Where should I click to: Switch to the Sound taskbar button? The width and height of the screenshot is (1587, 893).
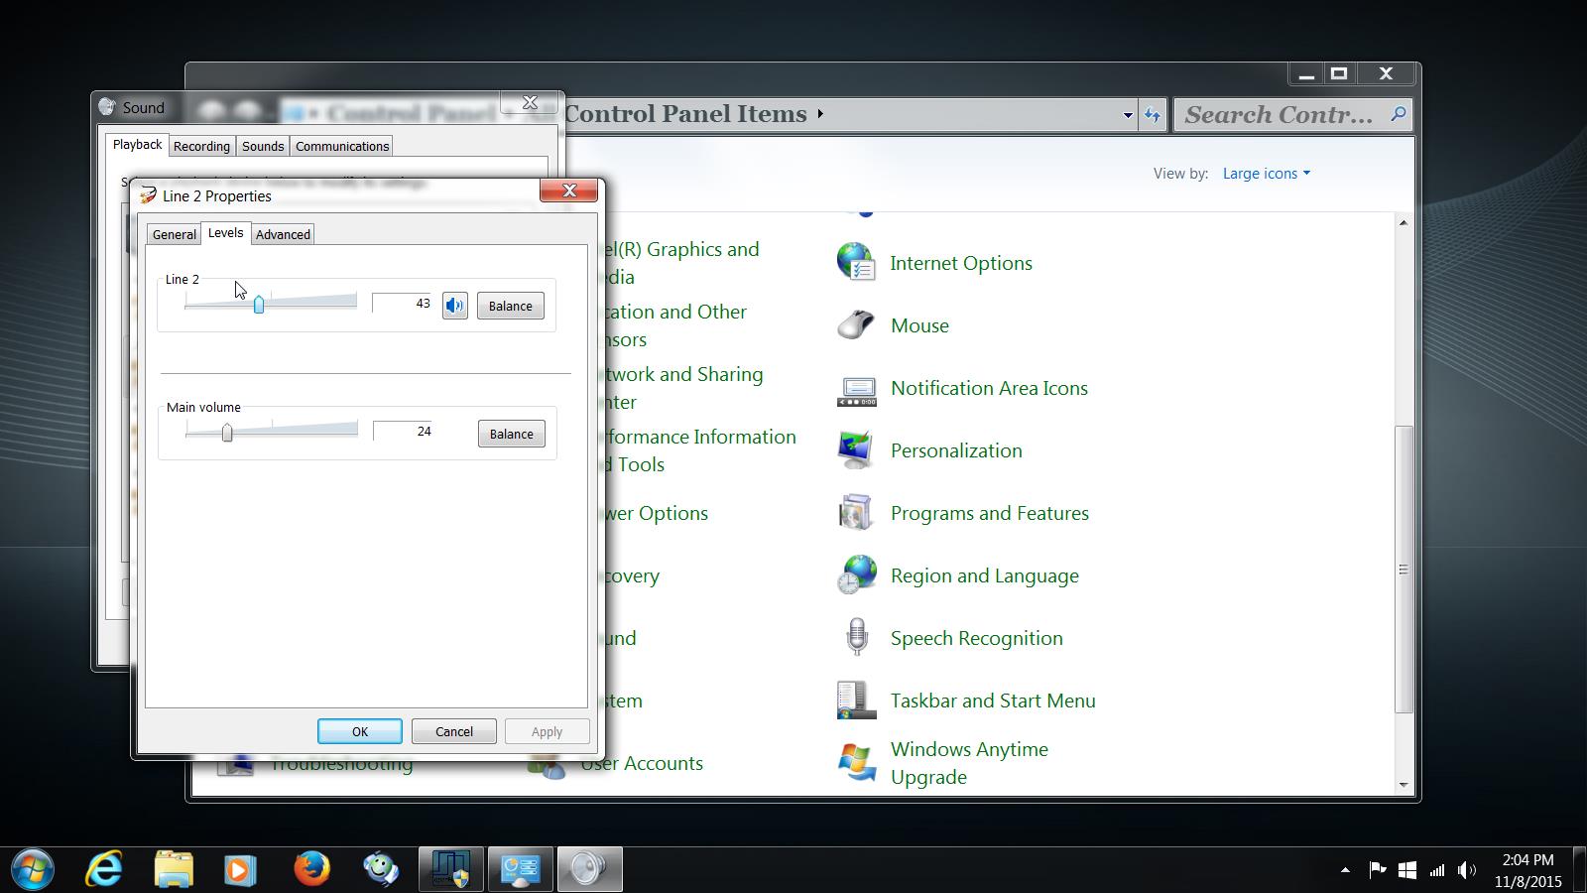coord(590,870)
